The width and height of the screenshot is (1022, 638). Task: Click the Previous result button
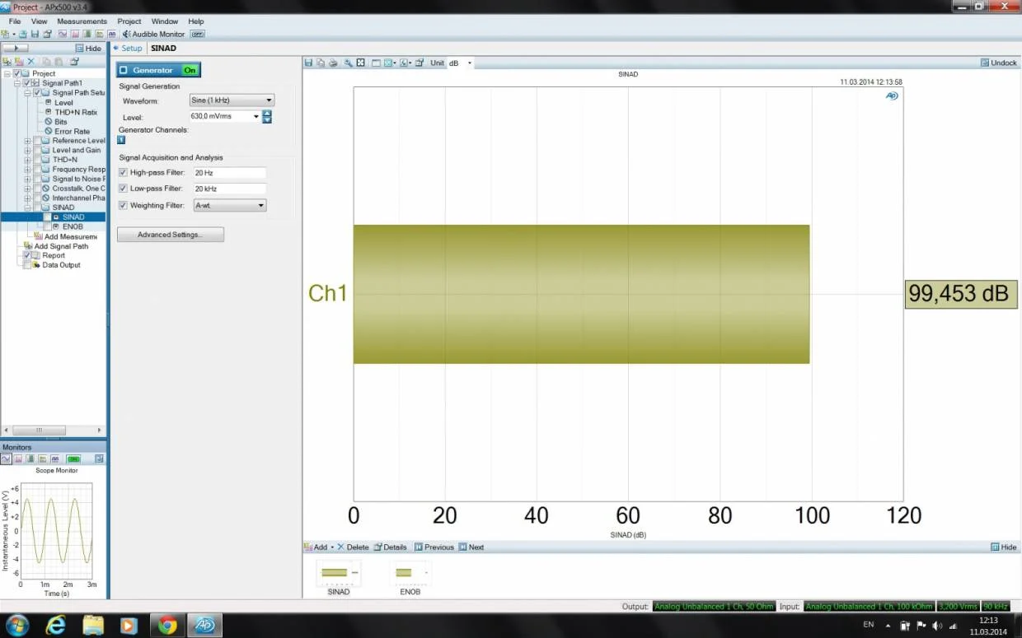click(434, 547)
